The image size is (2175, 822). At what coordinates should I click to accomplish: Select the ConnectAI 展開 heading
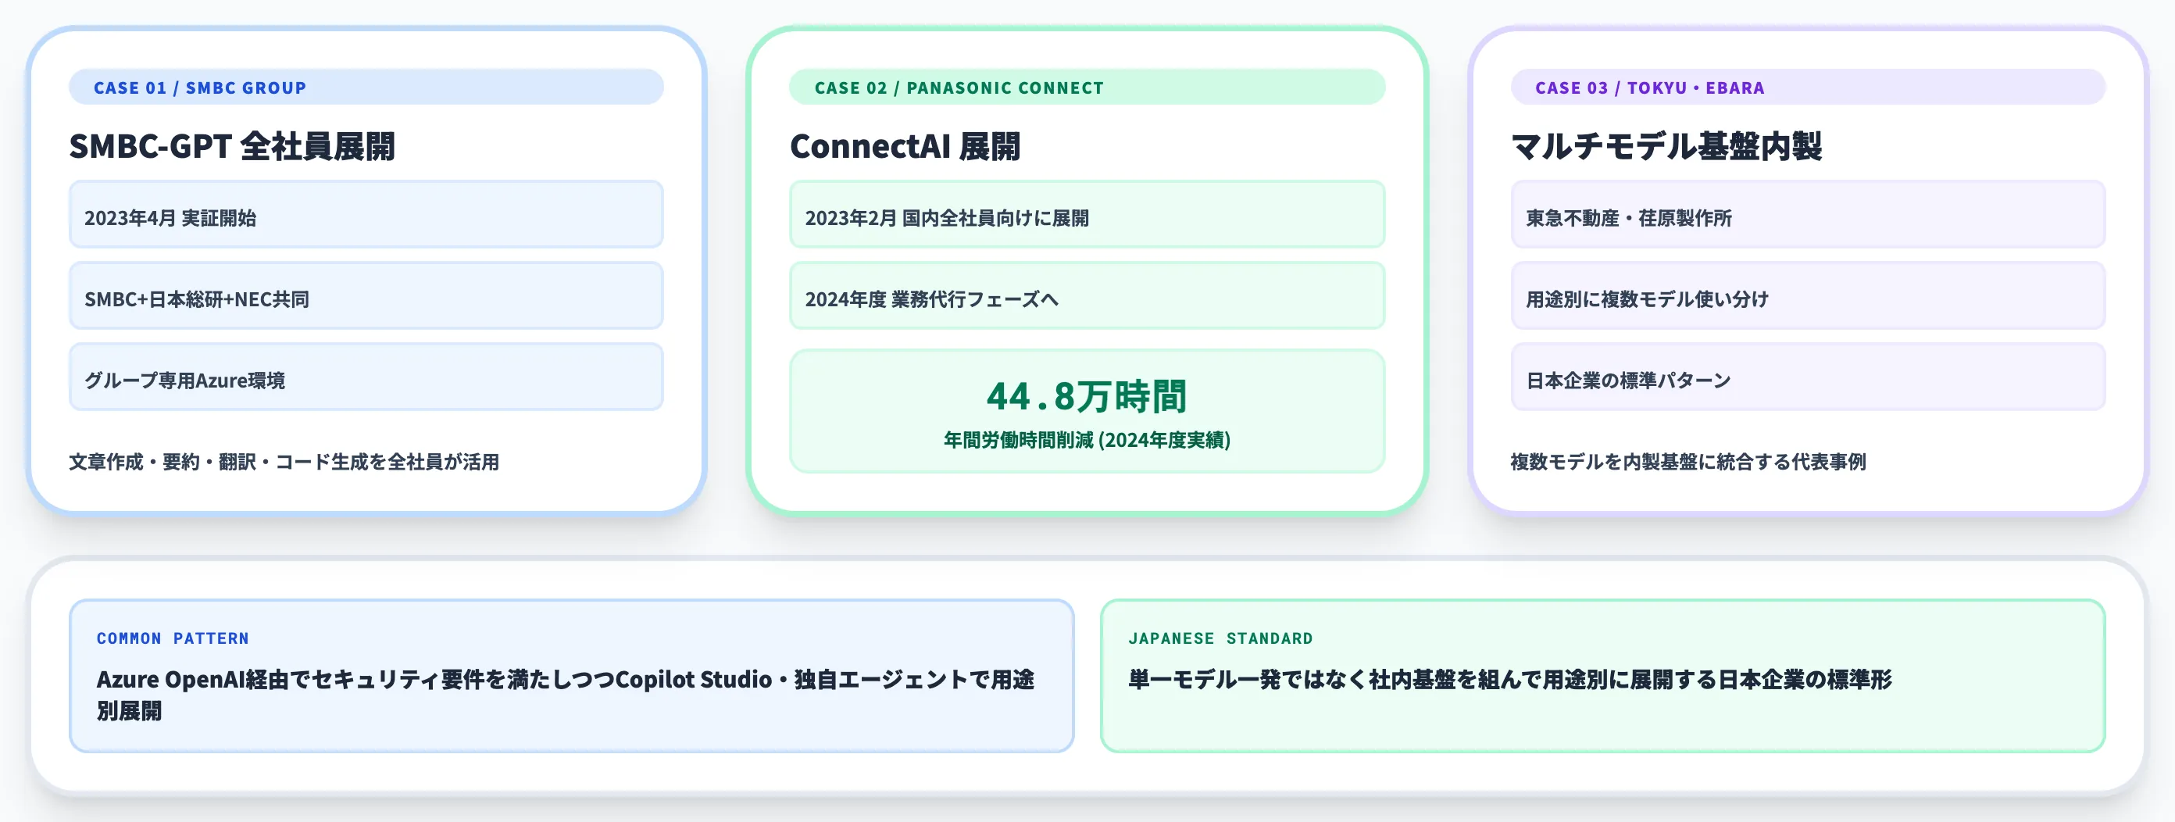pos(905,146)
